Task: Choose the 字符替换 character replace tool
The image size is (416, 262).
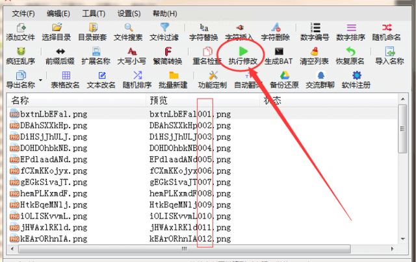Action: (x=203, y=32)
